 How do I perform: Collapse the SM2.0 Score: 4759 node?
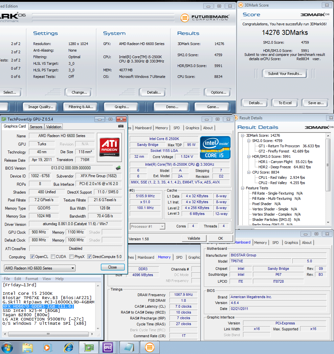pos(249,141)
